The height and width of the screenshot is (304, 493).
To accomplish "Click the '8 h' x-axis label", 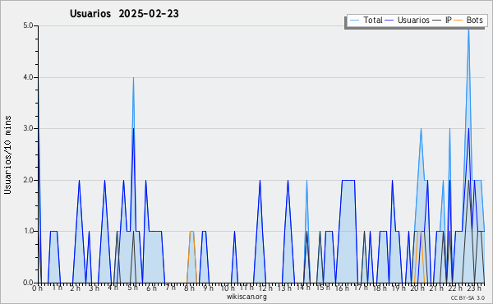I will pyautogui.click(x=189, y=288).
